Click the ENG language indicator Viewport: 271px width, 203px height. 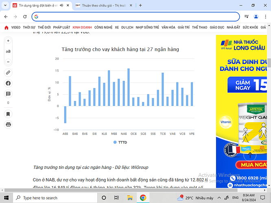tap(236, 198)
